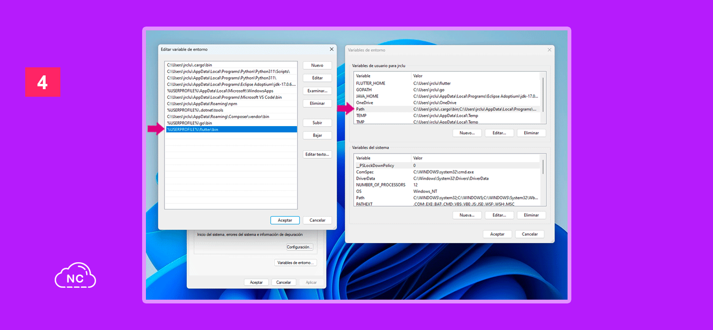This screenshot has width=713, height=330.
Task: Select the JAVA_HOME user variable
Action: pyautogui.click(x=447, y=96)
